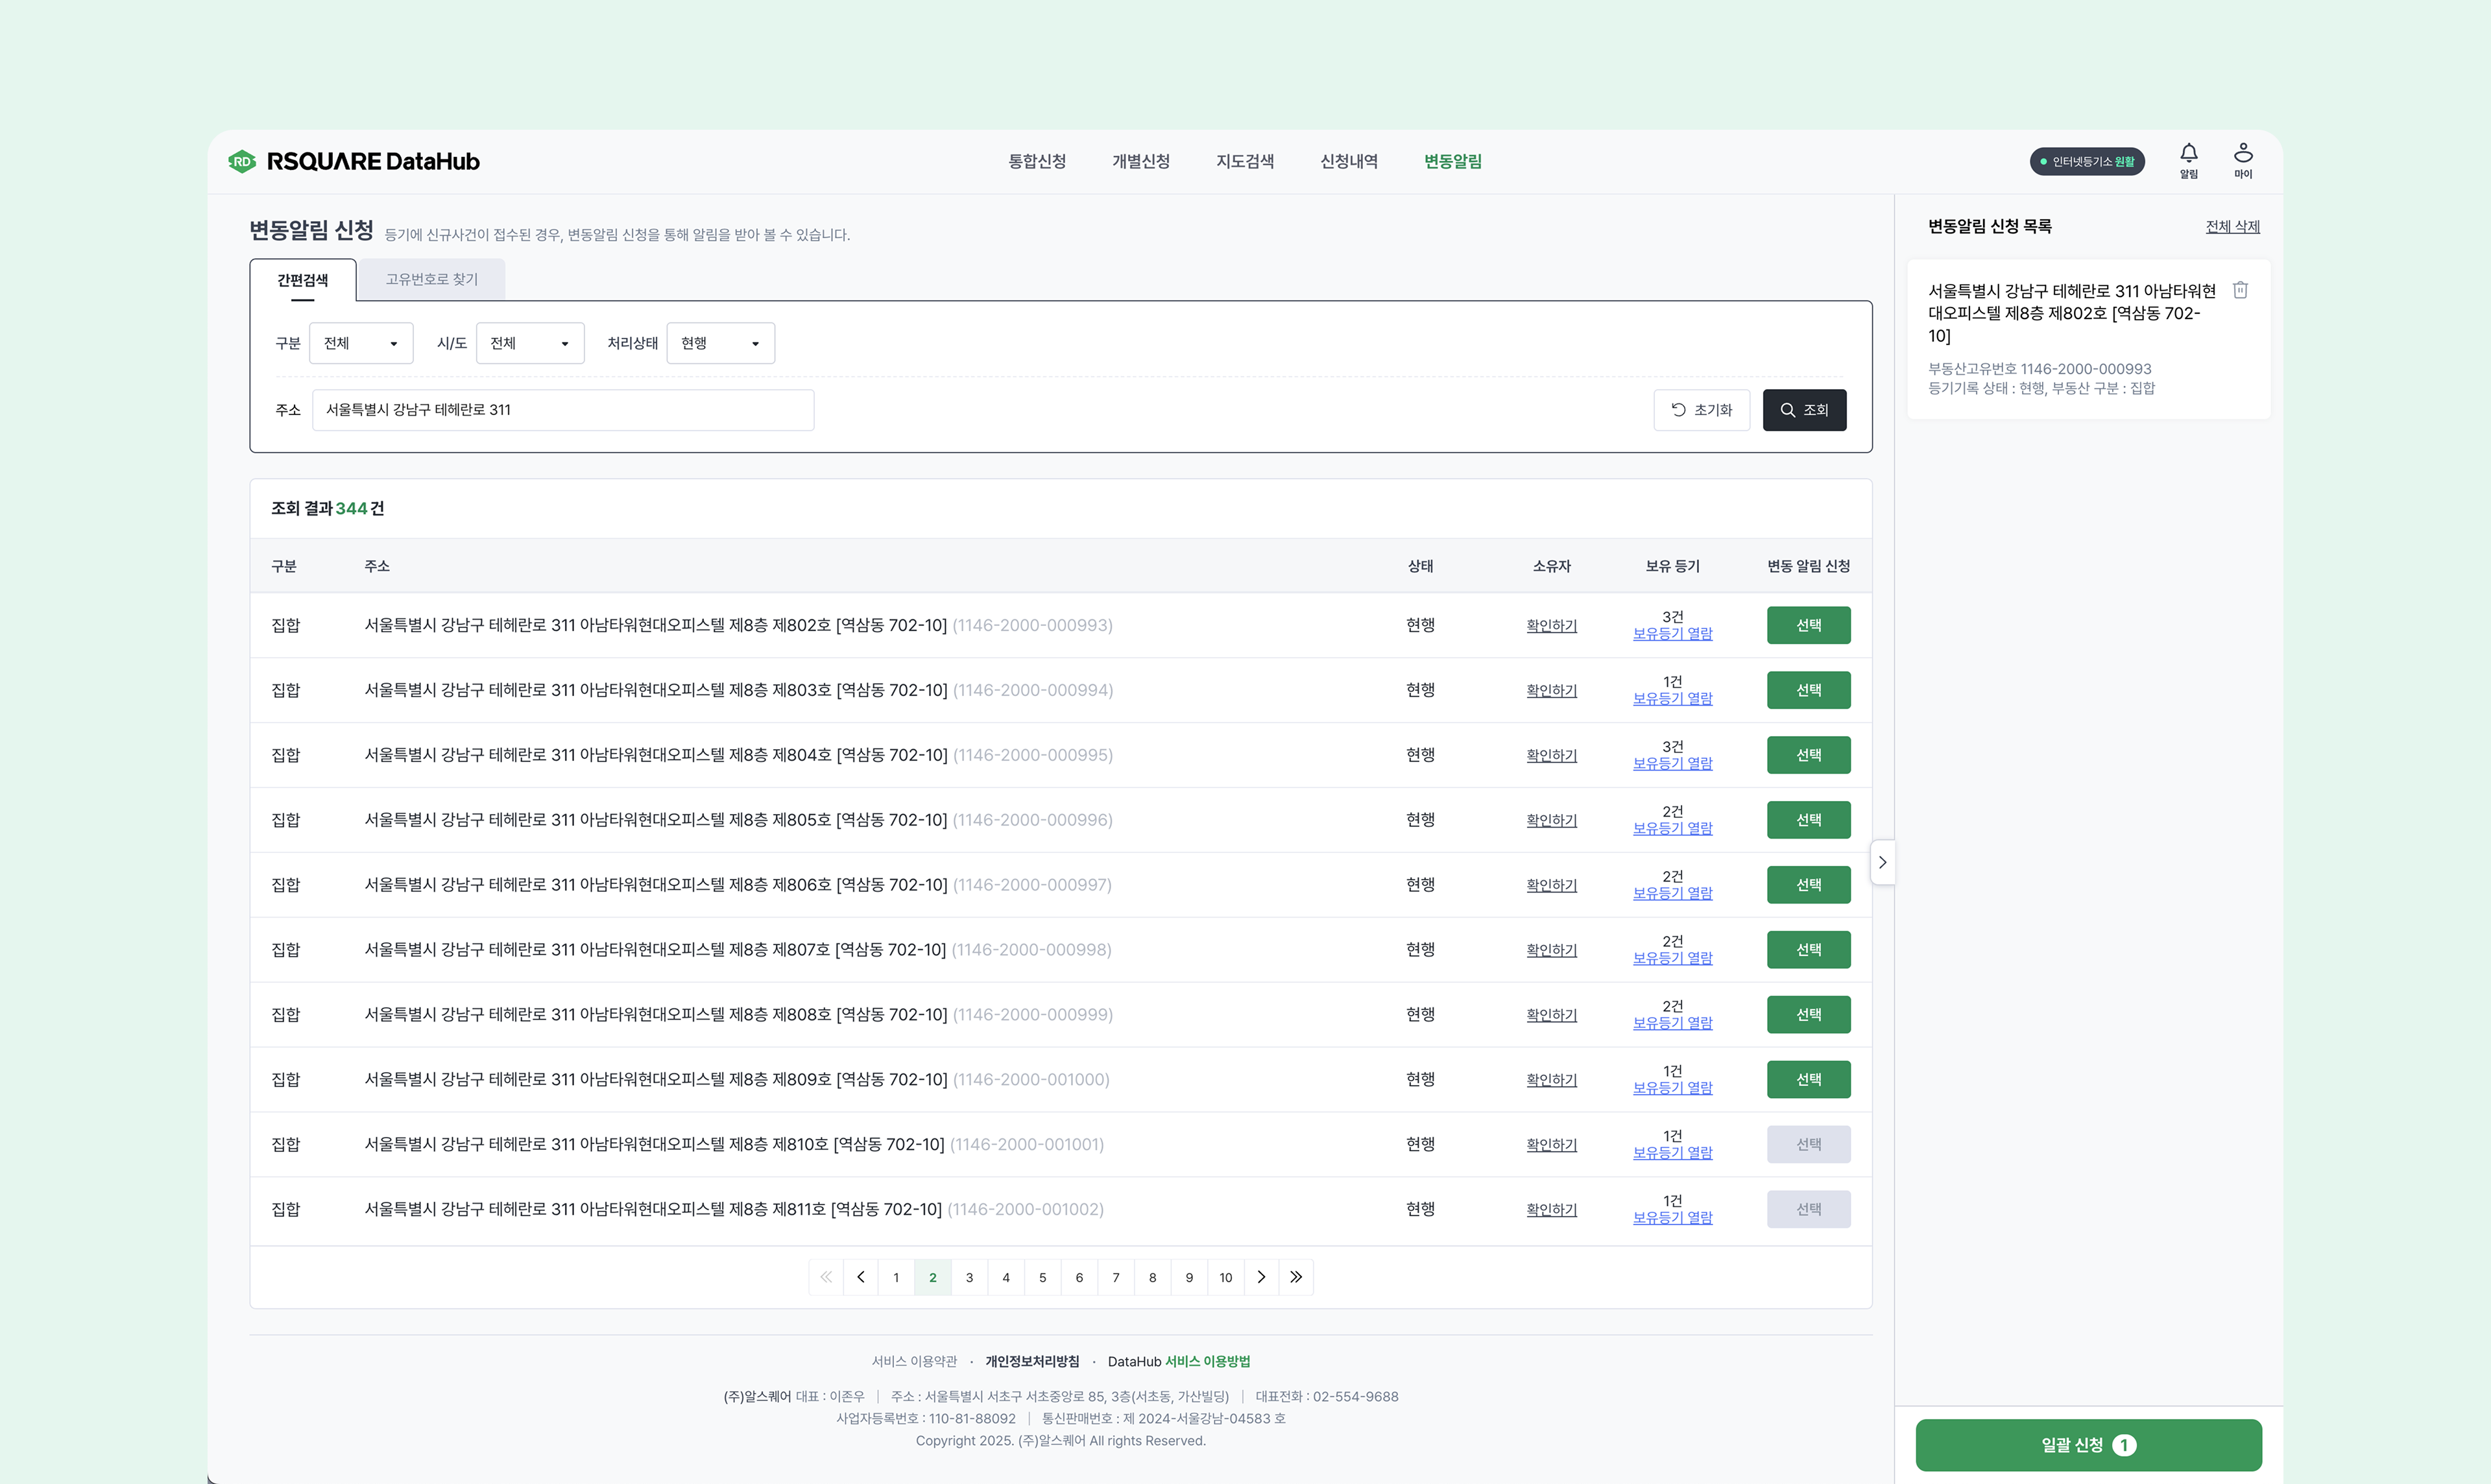Open the 신청내역 menu
Viewport: 2491px width, 1484px height.
pyautogui.click(x=1348, y=161)
